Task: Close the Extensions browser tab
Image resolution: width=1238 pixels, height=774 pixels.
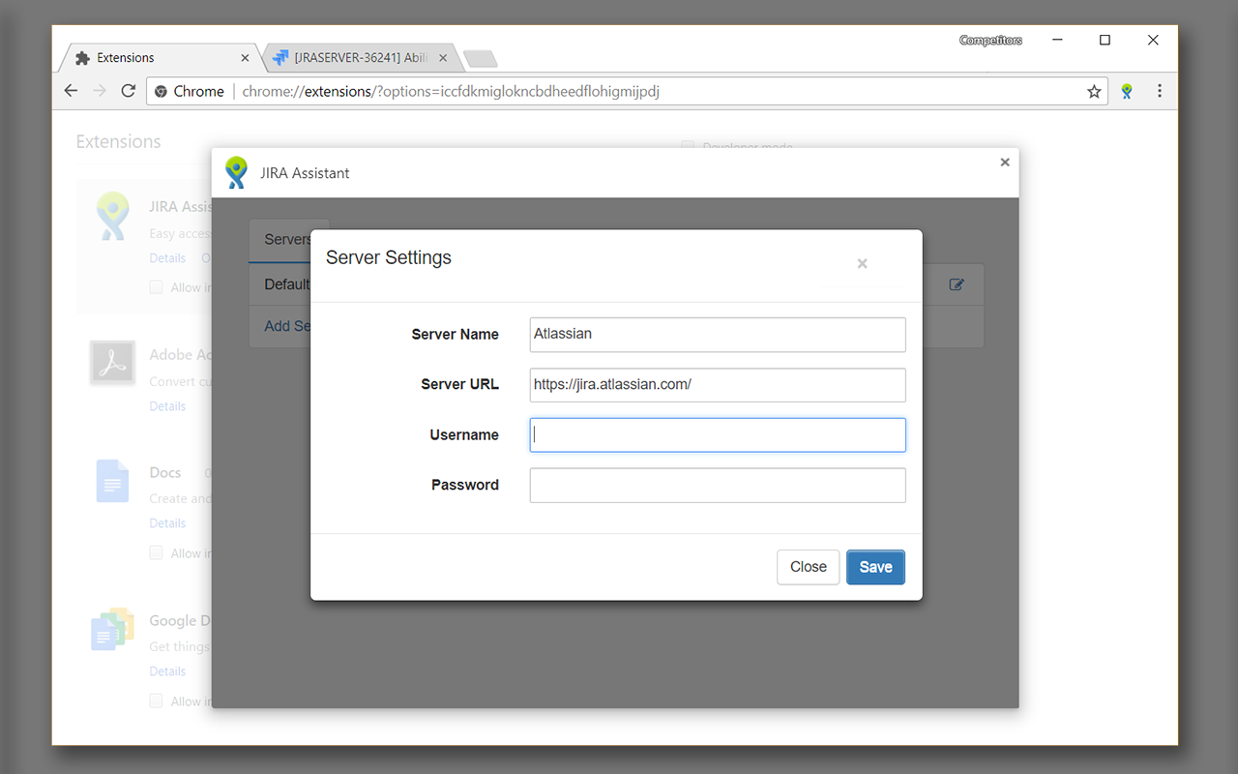Action: coord(245,58)
